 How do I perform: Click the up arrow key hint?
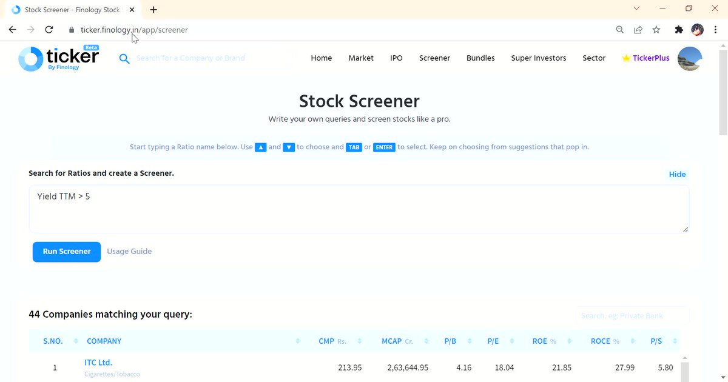(261, 147)
